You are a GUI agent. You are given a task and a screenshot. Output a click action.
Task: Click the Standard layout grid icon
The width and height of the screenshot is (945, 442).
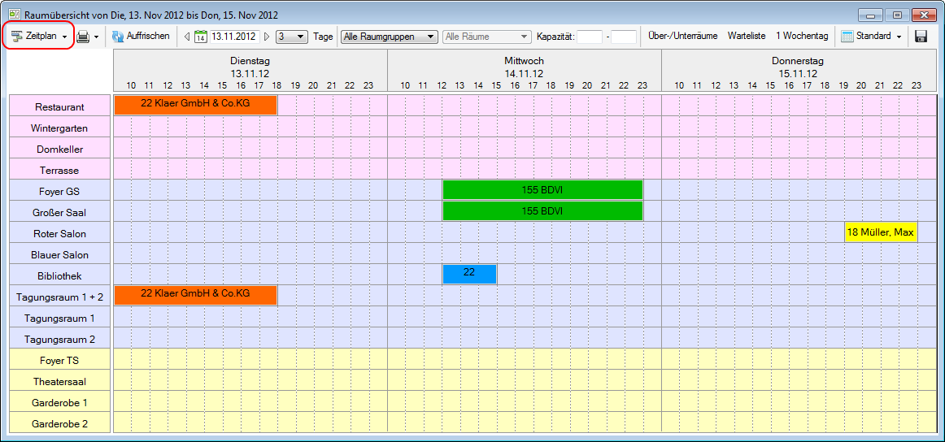tap(847, 37)
